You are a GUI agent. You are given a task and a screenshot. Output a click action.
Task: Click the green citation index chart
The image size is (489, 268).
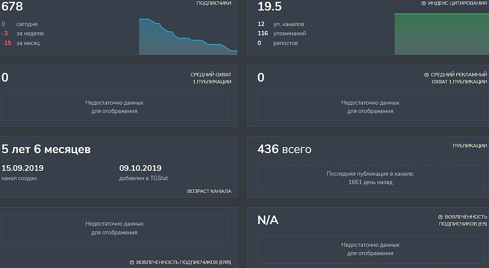441,34
